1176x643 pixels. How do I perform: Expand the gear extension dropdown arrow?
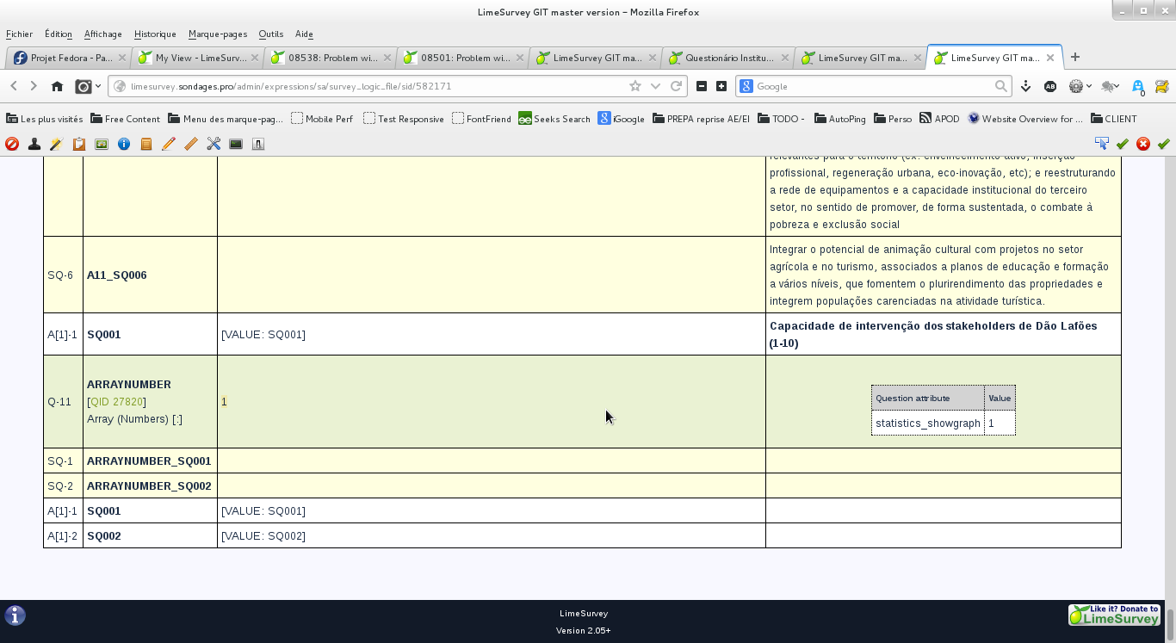click(1089, 86)
